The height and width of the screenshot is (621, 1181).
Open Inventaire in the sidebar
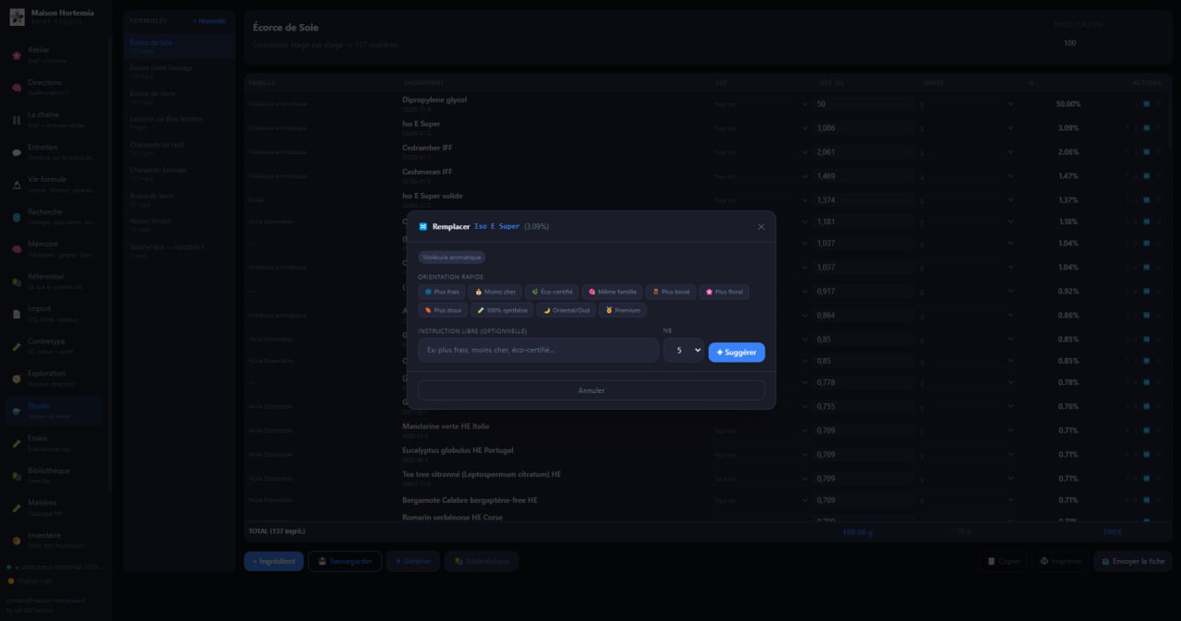click(55, 540)
